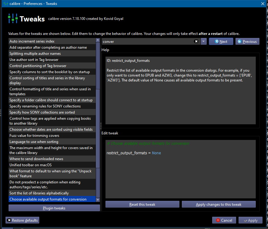Select 'Control how tags are applied when copying books'

coord(52,121)
